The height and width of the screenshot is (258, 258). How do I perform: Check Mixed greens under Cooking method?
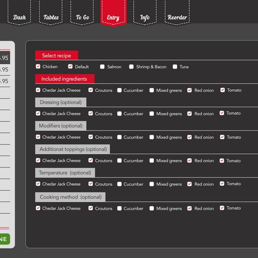tap(152, 208)
